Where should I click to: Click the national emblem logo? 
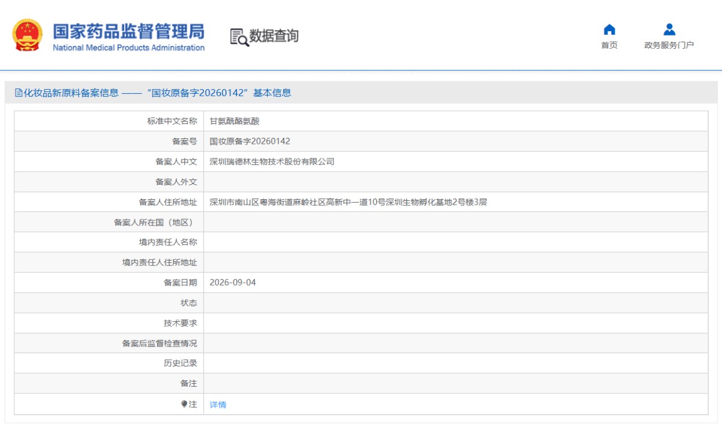(28, 35)
